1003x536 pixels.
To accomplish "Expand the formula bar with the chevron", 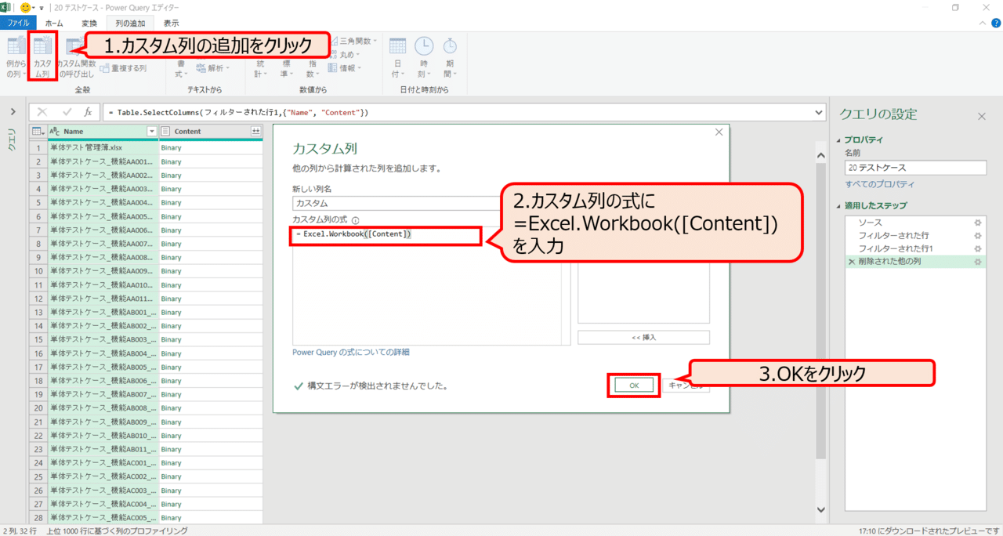I will click(819, 113).
